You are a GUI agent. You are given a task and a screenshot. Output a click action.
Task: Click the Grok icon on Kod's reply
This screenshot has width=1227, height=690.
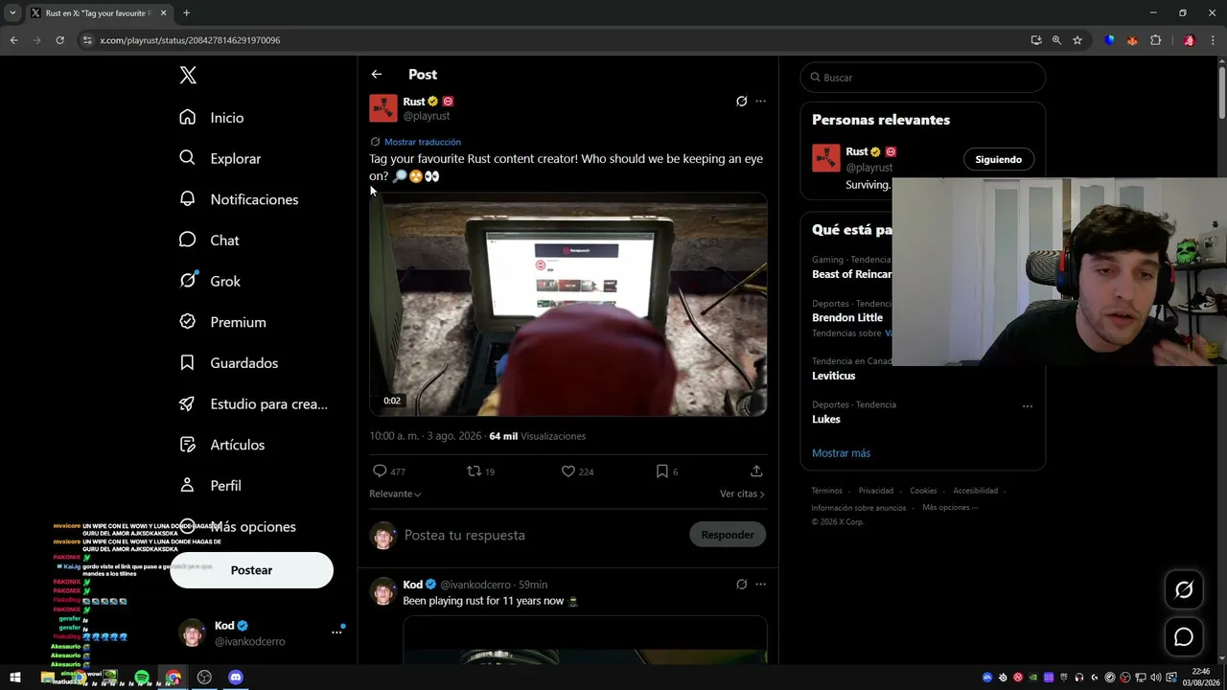[x=741, y=585]
